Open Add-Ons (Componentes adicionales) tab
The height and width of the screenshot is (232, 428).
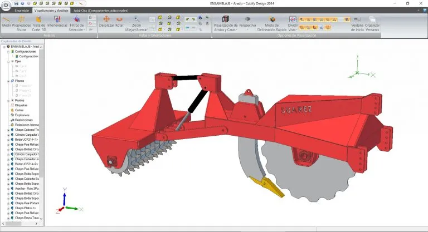point(100,10)
